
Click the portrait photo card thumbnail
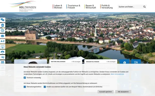(x=30, y=62)
